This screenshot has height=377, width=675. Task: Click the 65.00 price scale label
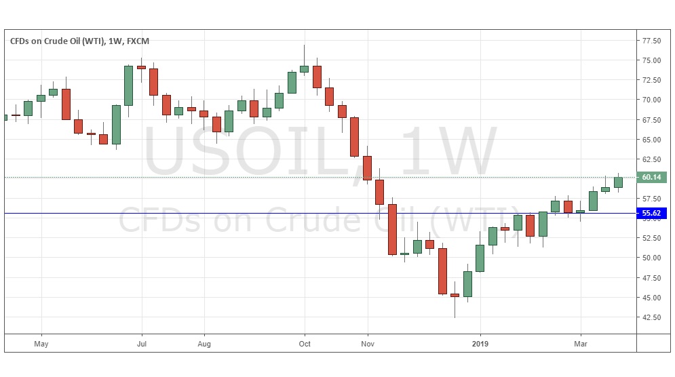tap(651, 140)
